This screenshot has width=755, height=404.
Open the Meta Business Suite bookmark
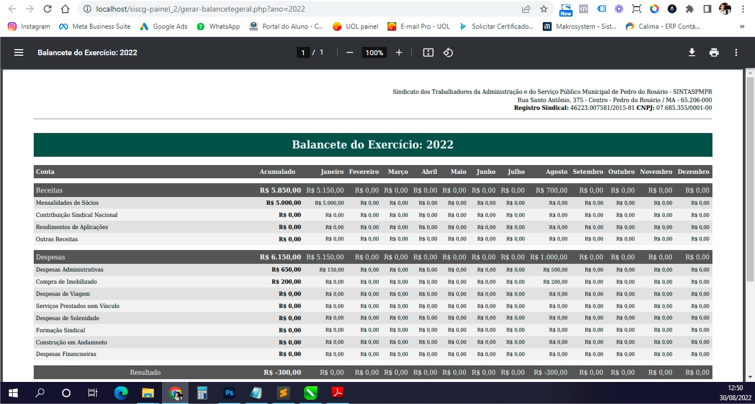[x=95, y=26]
